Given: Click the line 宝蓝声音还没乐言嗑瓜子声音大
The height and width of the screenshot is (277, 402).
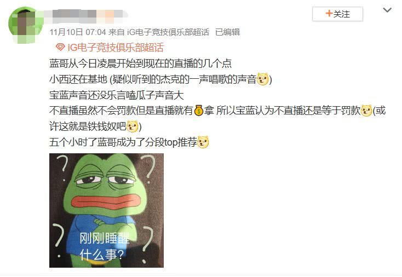Looking at the screenshot, I should [x=117, y=95].
